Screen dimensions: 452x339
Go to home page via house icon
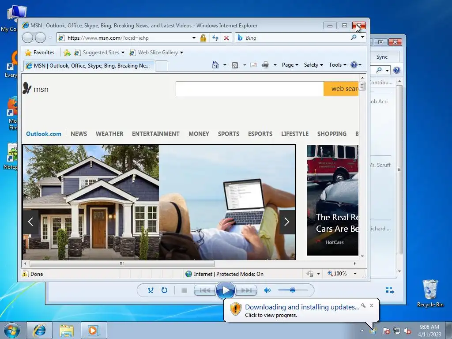[215, 65]
